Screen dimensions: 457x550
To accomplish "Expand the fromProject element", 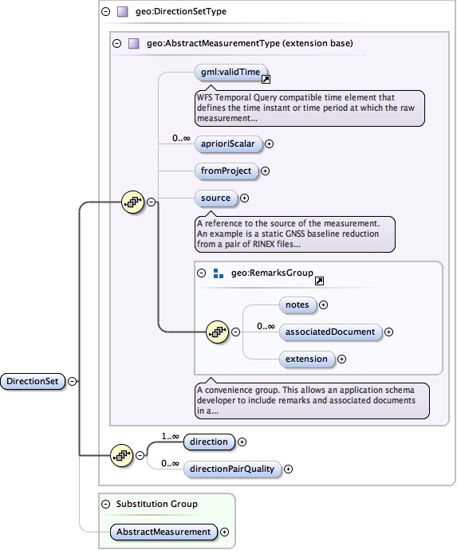I will point(266,171).
